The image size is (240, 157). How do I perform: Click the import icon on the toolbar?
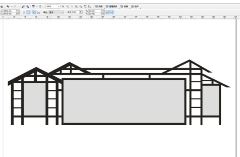coord(23,7)
